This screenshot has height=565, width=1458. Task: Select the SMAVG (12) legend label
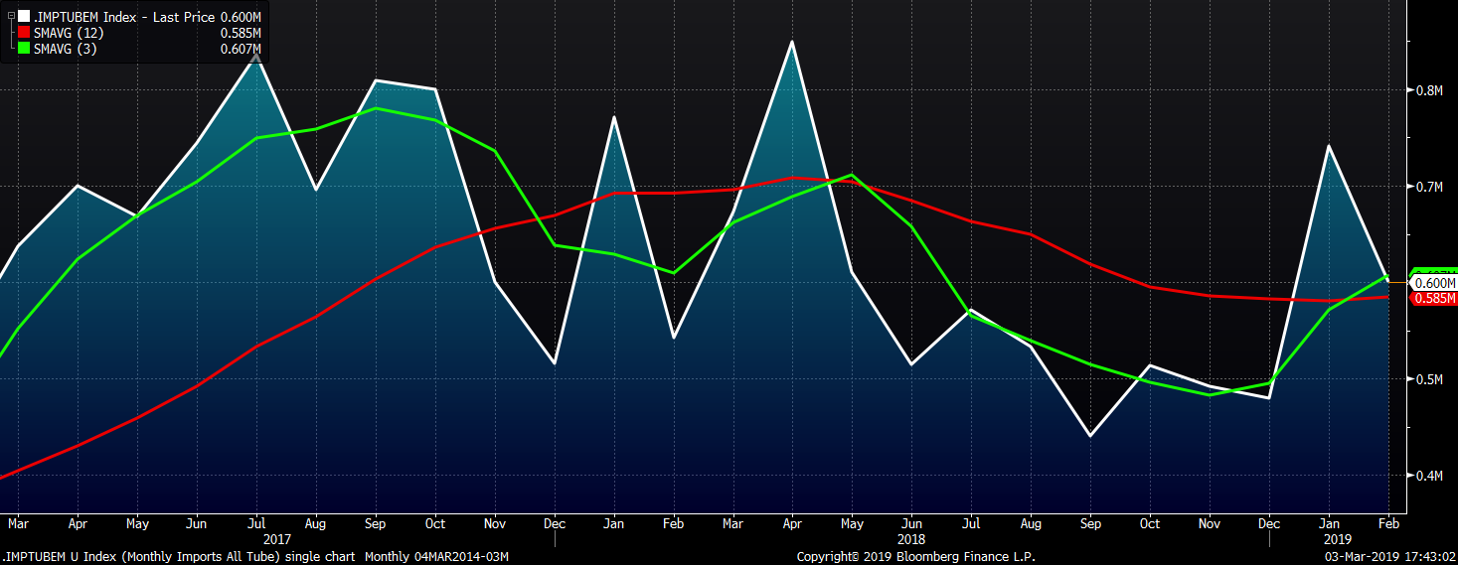pos(69,33)
